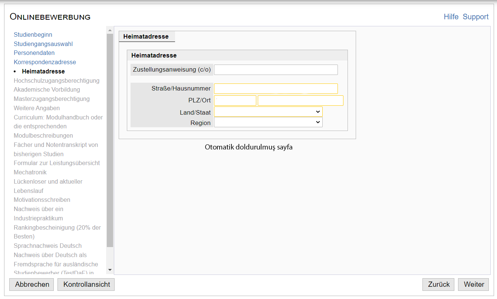Open the Hilfe link
Image resolution: width=497 pixels, height=299 pixels.
coord(451,17)
